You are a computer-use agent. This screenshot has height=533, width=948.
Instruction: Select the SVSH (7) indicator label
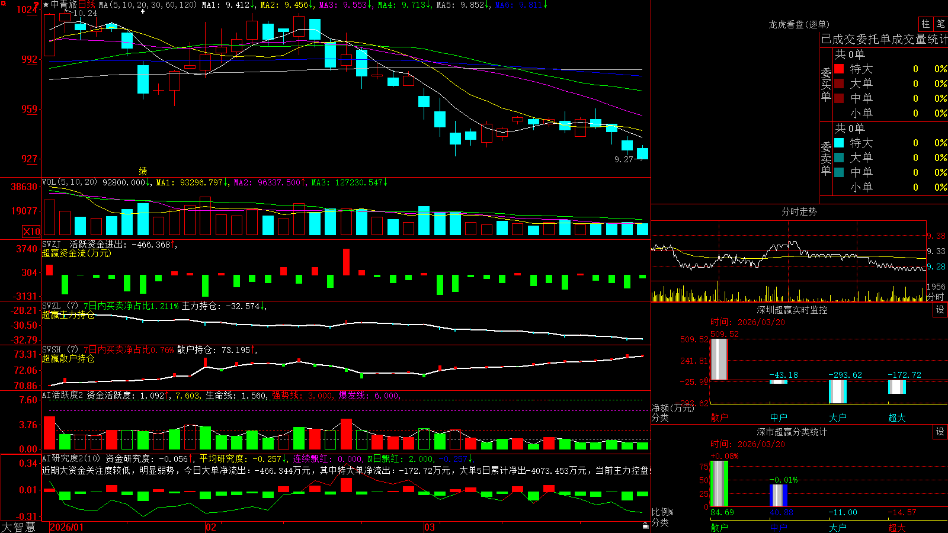pyautogui.click(x=60, y=349)
